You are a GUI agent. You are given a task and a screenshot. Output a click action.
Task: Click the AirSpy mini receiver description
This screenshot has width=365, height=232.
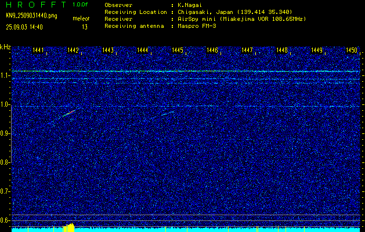pyautogui.click(x=241, y=19)
